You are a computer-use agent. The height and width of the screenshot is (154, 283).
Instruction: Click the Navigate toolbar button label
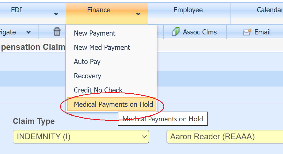[8, 32]
